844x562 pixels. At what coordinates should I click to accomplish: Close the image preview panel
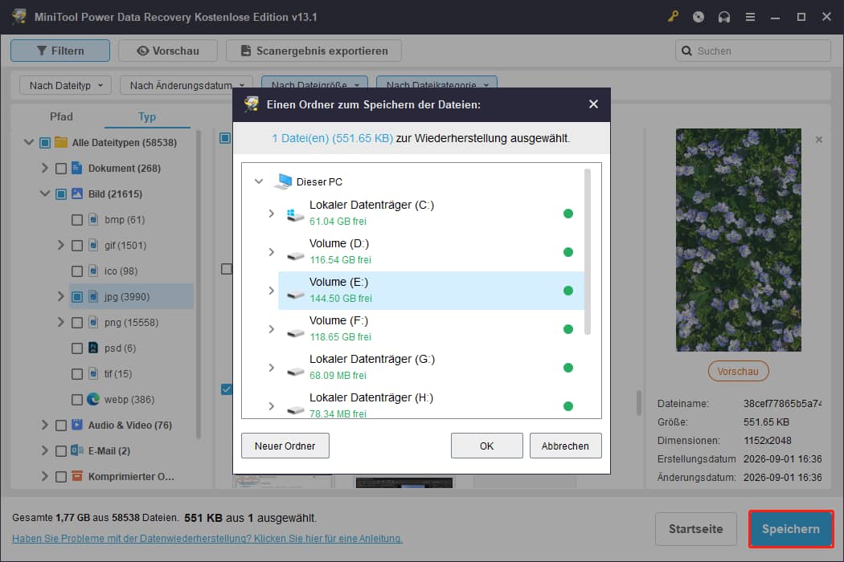819,140
